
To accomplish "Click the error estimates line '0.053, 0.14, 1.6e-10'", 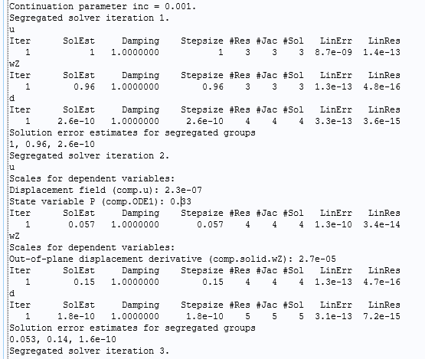I will point(63,340).
